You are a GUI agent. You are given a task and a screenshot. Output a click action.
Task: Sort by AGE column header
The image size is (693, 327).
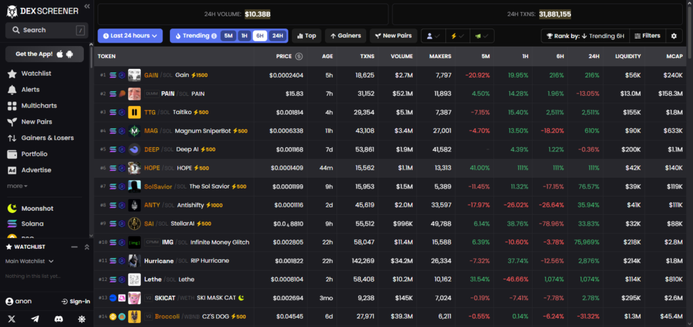(328, 57)
